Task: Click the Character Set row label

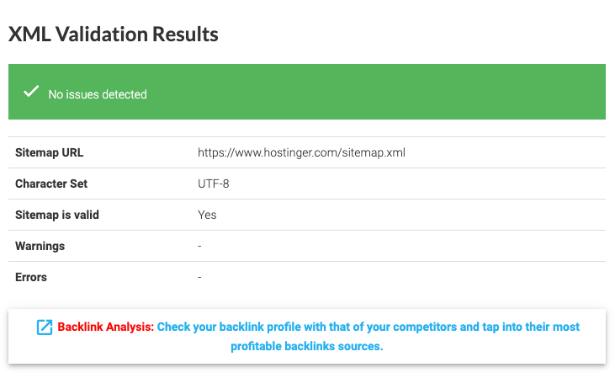Action: (51, 184)
